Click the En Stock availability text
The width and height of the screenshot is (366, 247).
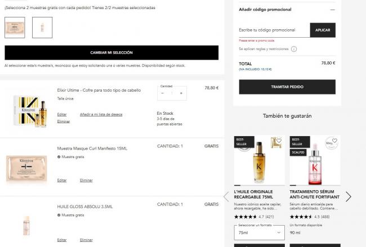click(165, 113)
